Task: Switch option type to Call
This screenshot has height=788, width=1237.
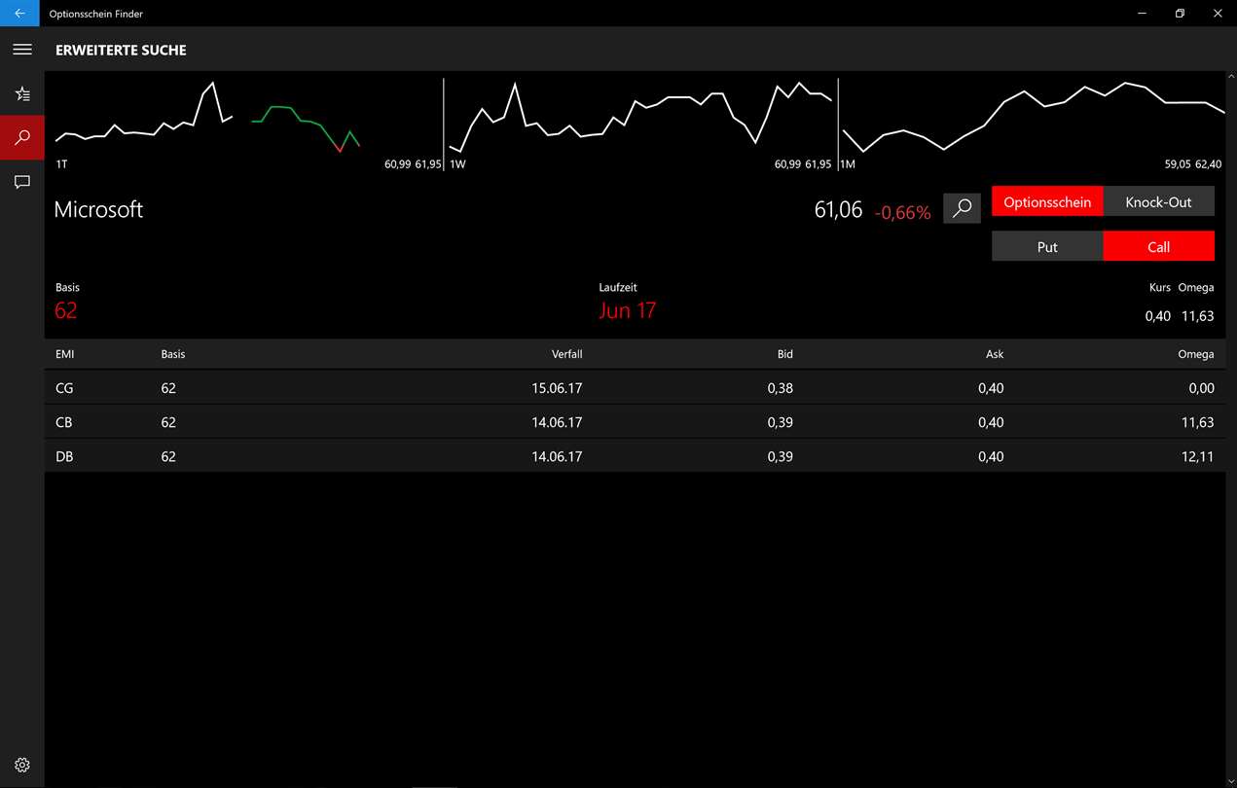Action: pos(1159,246)
